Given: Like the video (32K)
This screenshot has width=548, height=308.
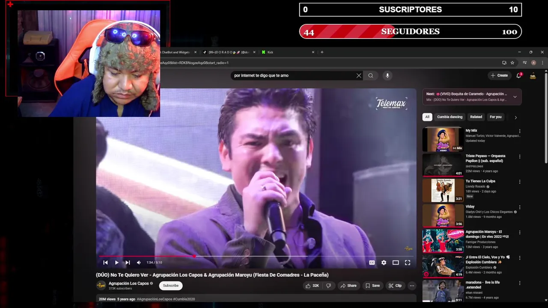Looking at the screenshot, I should pyautogui.click(x=312, y=286).
